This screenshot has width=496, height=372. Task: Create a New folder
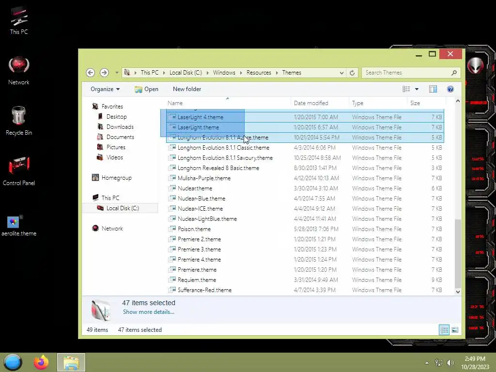[187, 89]
